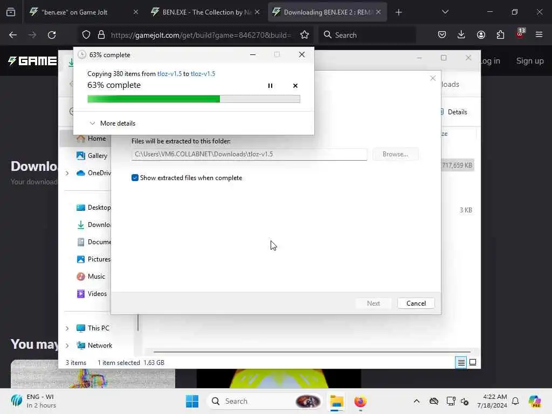The height and width of the screenshot is (414, 552).
Task: Click the Browse... button
Action: [x=395, y=154]
